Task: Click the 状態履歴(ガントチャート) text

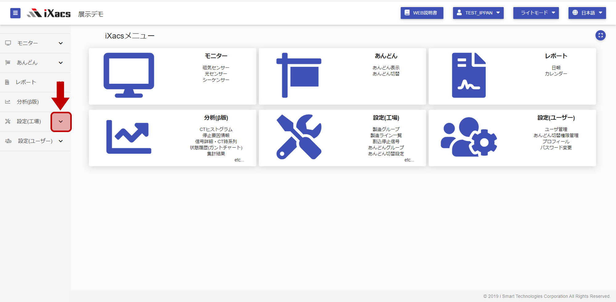Action: 216,148
